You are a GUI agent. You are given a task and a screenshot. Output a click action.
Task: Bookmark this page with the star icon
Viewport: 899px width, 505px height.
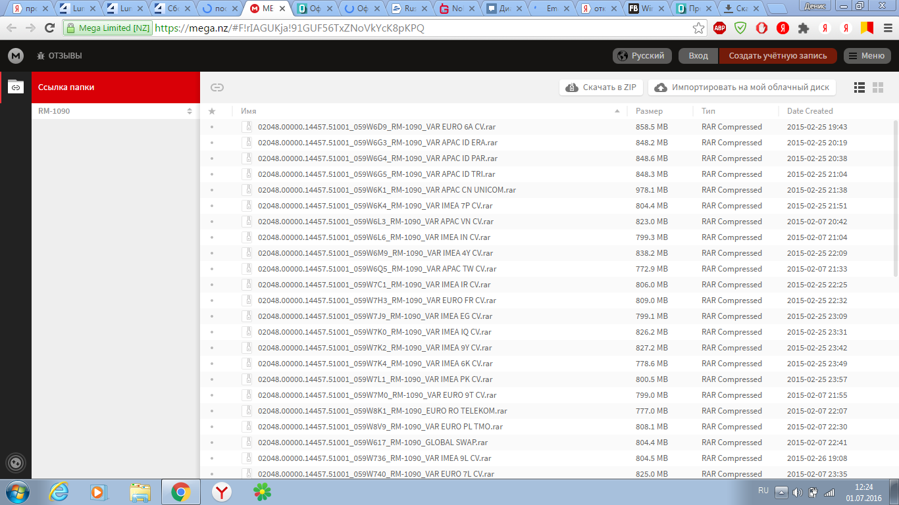[698, 28]
